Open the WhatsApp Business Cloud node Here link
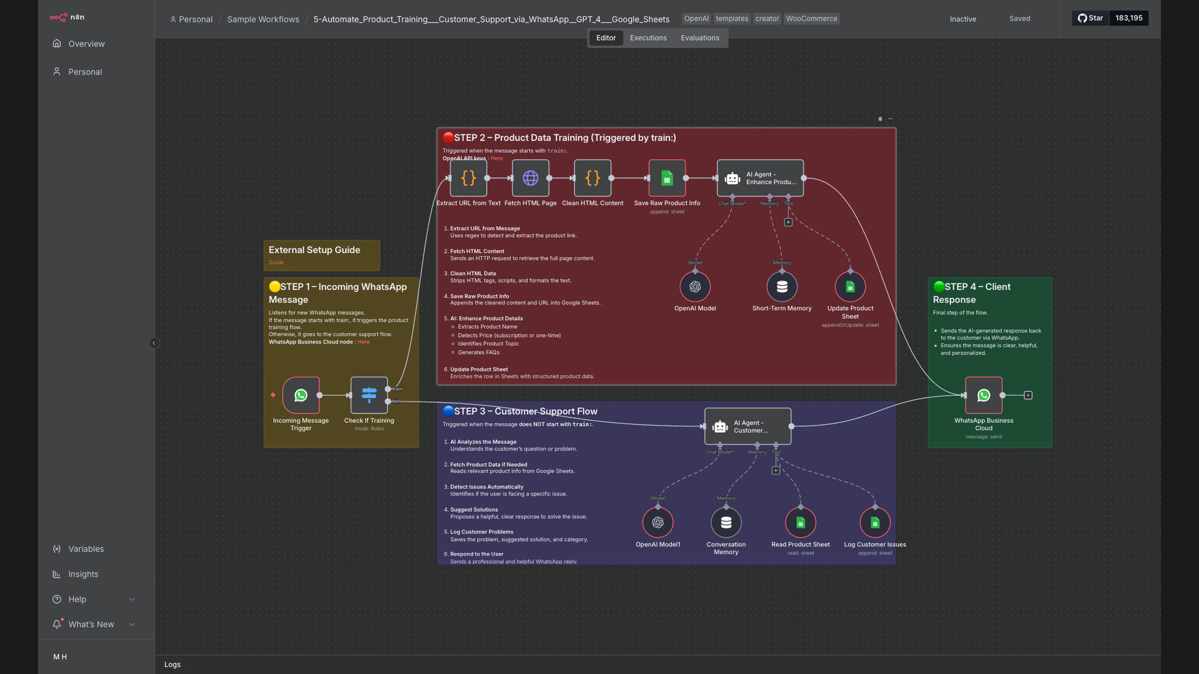Screen dimensions: 1199x674 363,342
